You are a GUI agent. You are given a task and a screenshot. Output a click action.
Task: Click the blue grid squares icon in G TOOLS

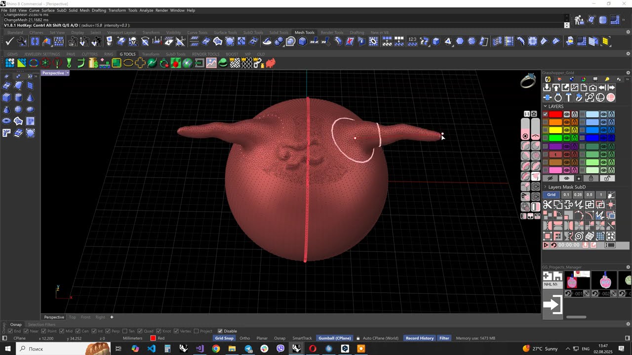[x=10, y=63]
